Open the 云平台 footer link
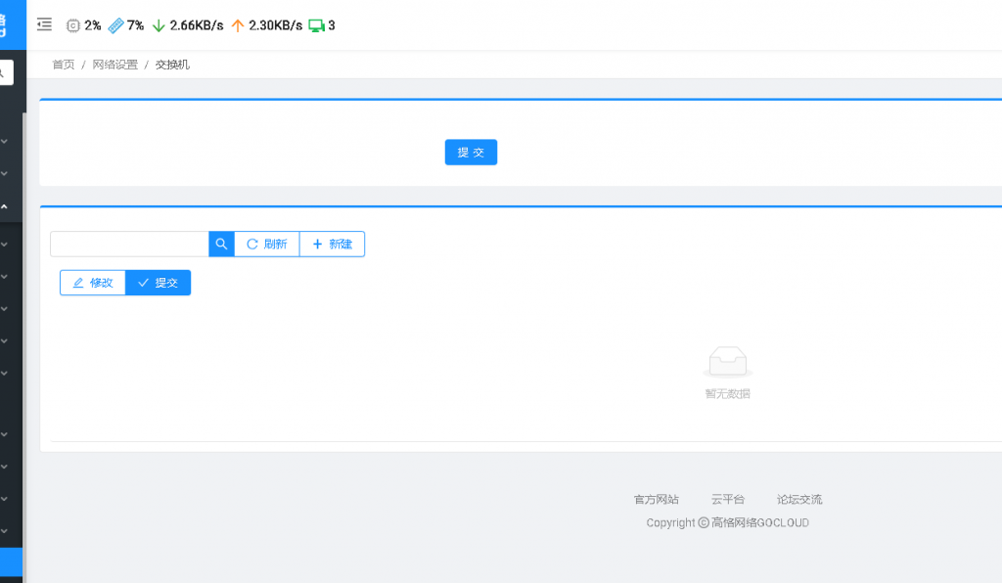This screenshot has width=1002, height=583. click(x=727, y=499)
